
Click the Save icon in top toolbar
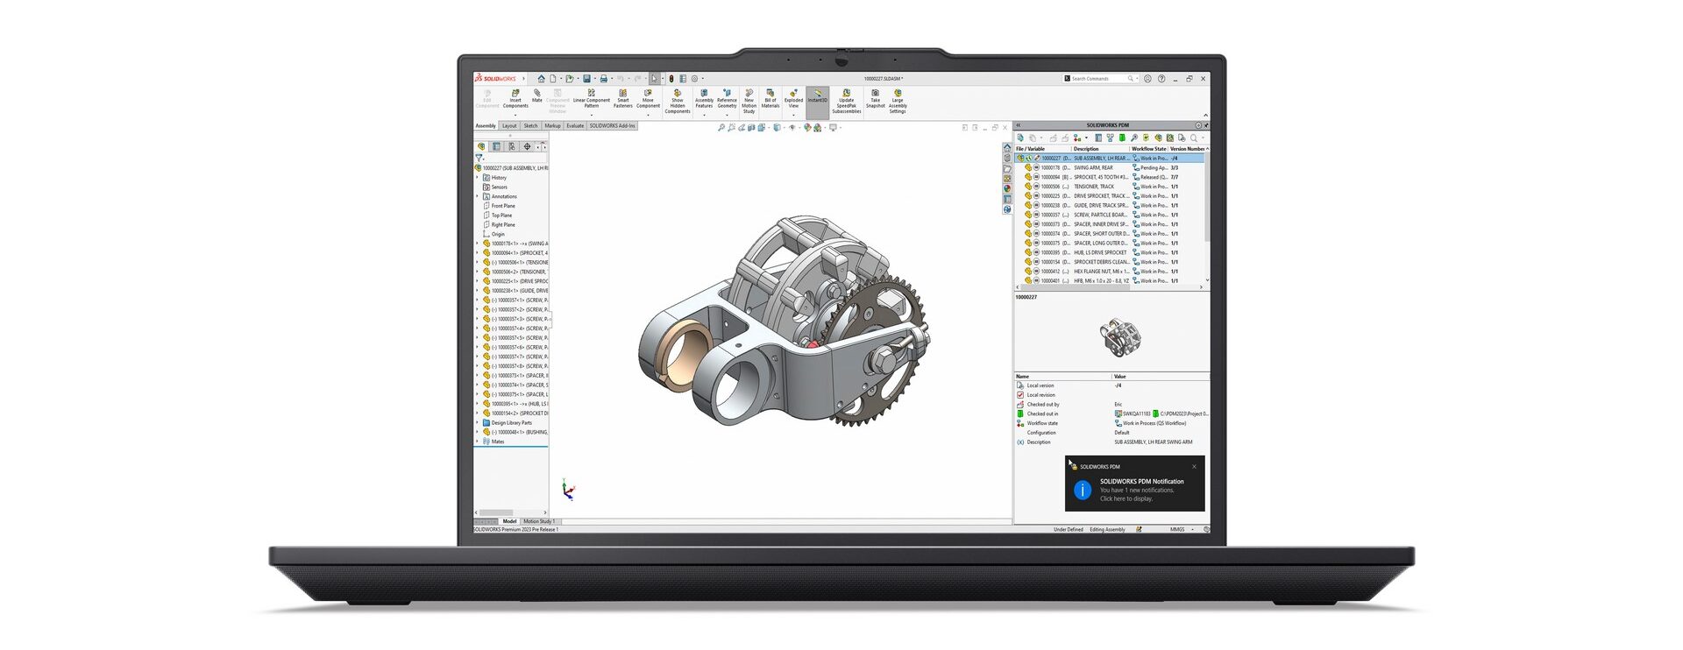tap(586, 79)
